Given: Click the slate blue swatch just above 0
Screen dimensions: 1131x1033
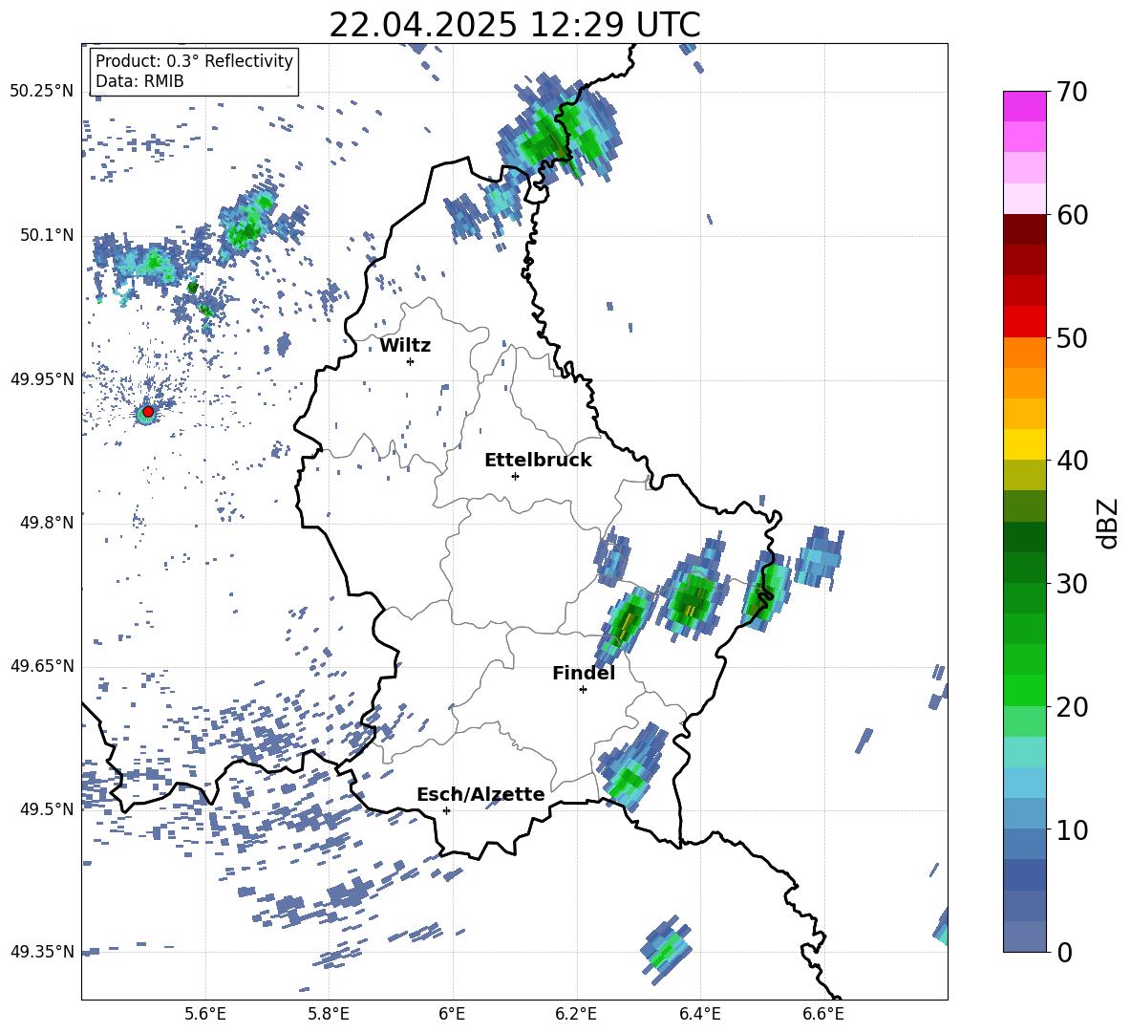Looking at the screenshot, I should tap(1024, 936).
